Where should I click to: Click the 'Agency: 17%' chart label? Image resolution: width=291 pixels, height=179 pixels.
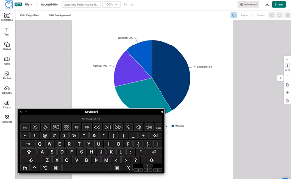tap(99, 66)
